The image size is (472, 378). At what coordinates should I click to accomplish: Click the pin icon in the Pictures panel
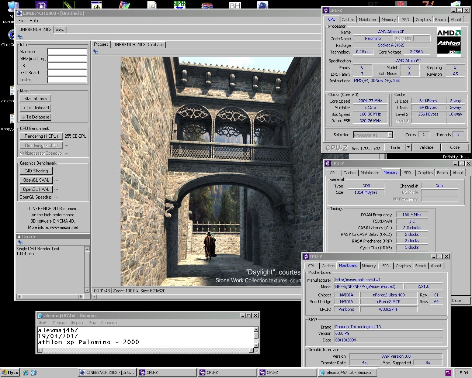click(96, 52)
